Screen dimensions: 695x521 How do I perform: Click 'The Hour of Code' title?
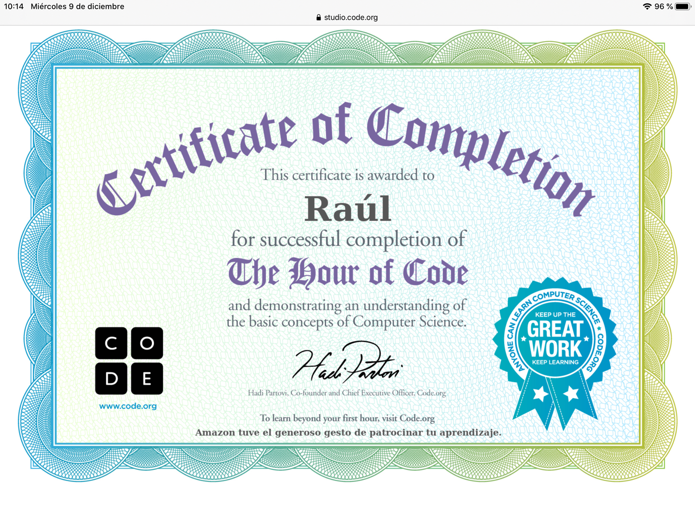click(347, 273)
